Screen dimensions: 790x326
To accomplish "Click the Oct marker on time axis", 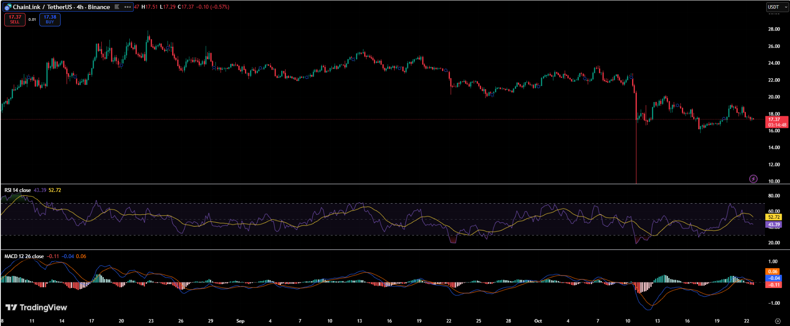I will tap(538, 321).
